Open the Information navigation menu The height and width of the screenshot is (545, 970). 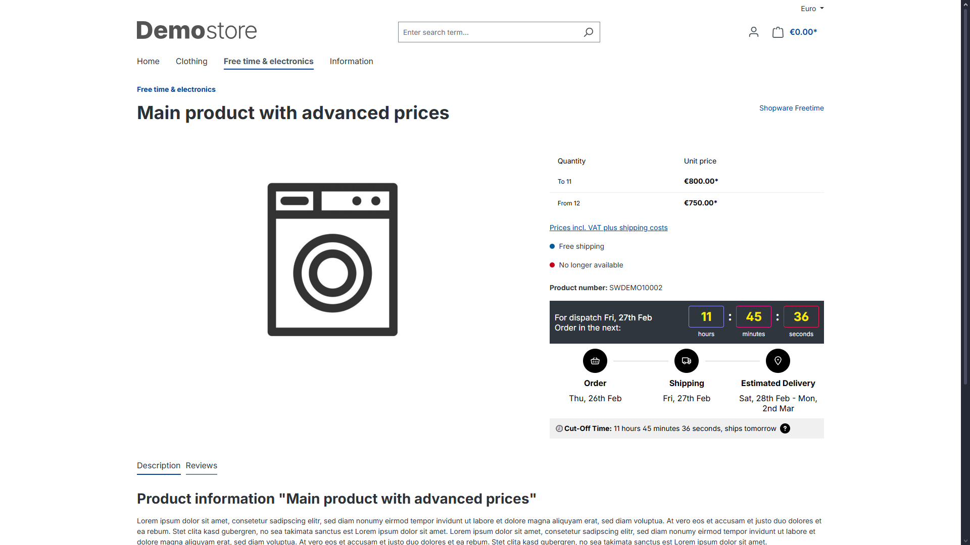pyautogui.click(x=351, y=61)
